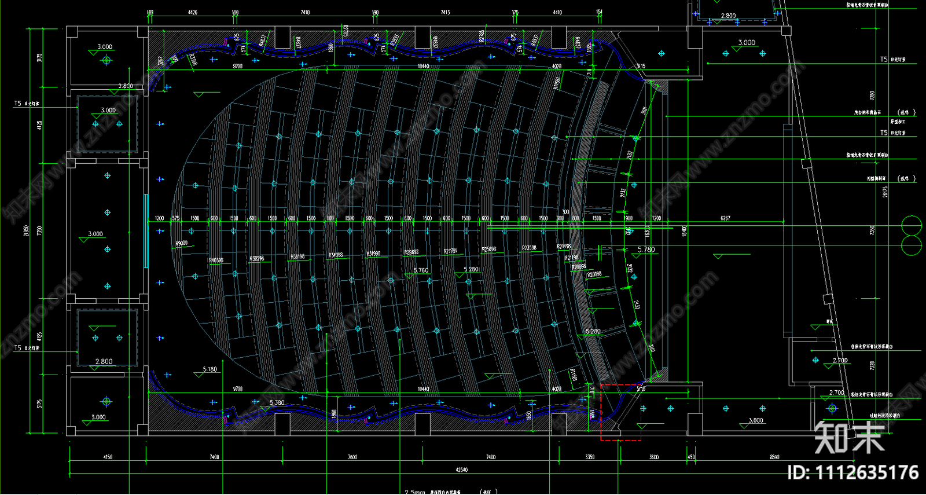
Task: Pick the elevation mark 5.380
Action: pos(277,402)
